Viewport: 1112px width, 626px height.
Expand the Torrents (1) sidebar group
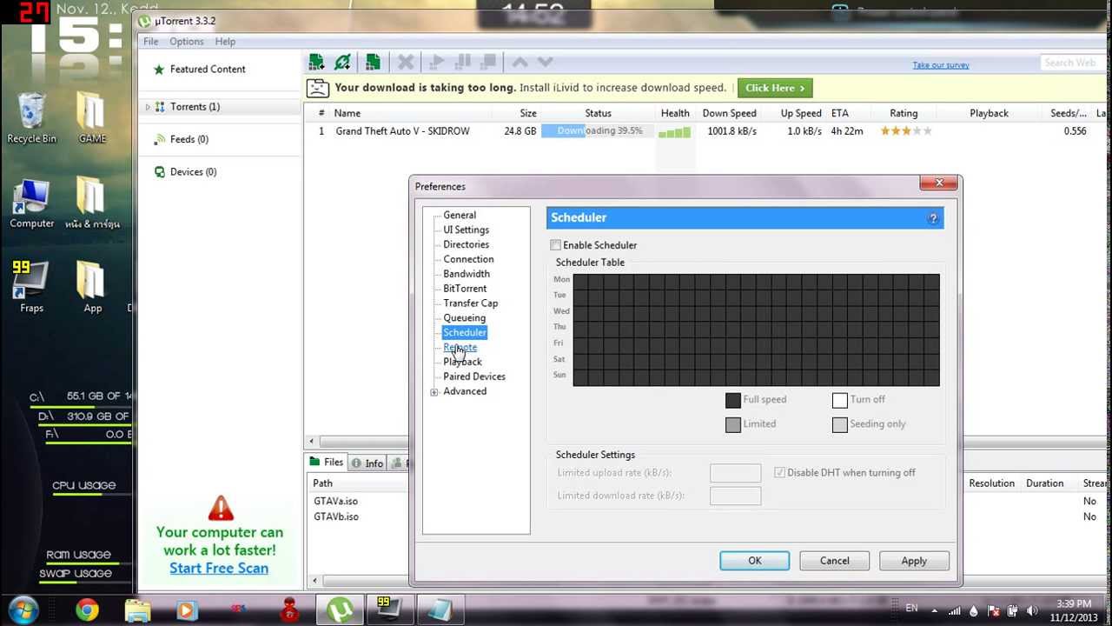pyautogui.click(x=148, y=107)
